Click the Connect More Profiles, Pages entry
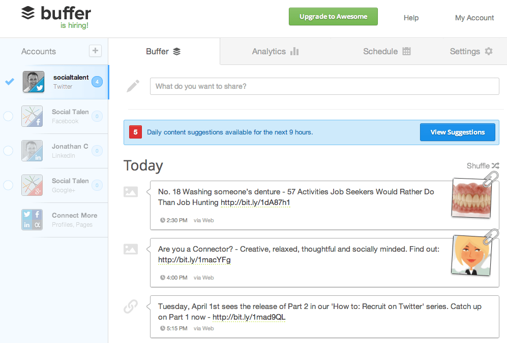This screenshot has width=507, height=343. (65, 220)
